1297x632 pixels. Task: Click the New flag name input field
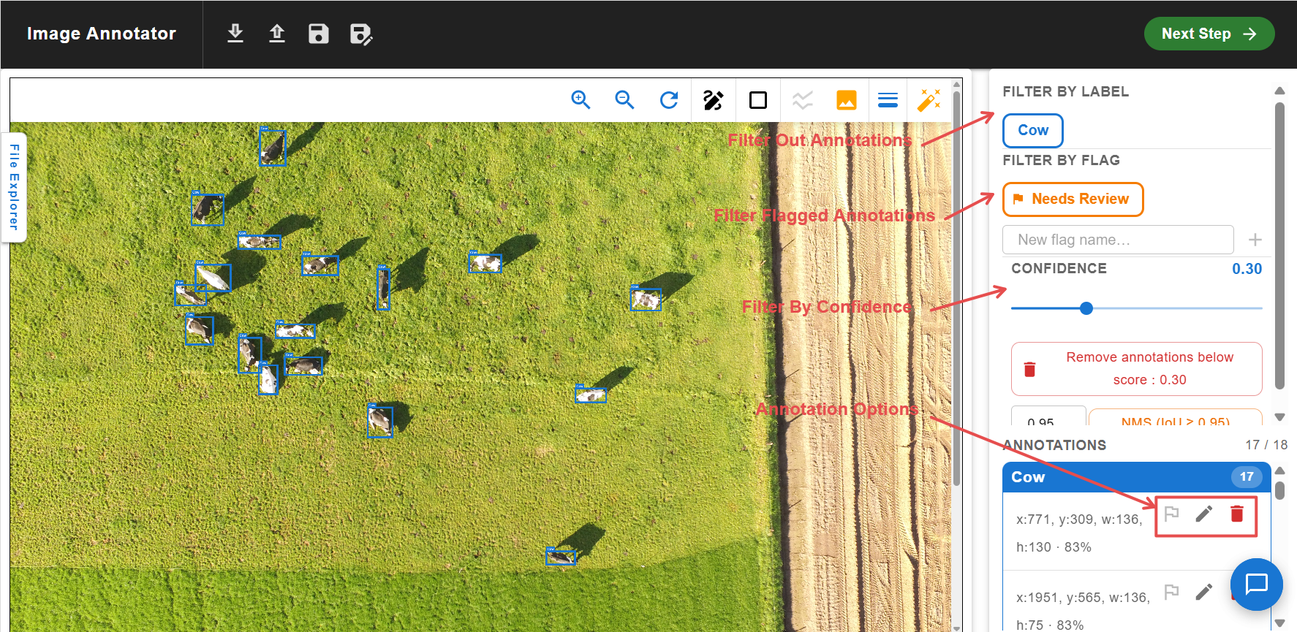[x=1118, y=240]
